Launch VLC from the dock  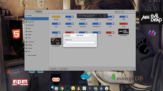79,88
